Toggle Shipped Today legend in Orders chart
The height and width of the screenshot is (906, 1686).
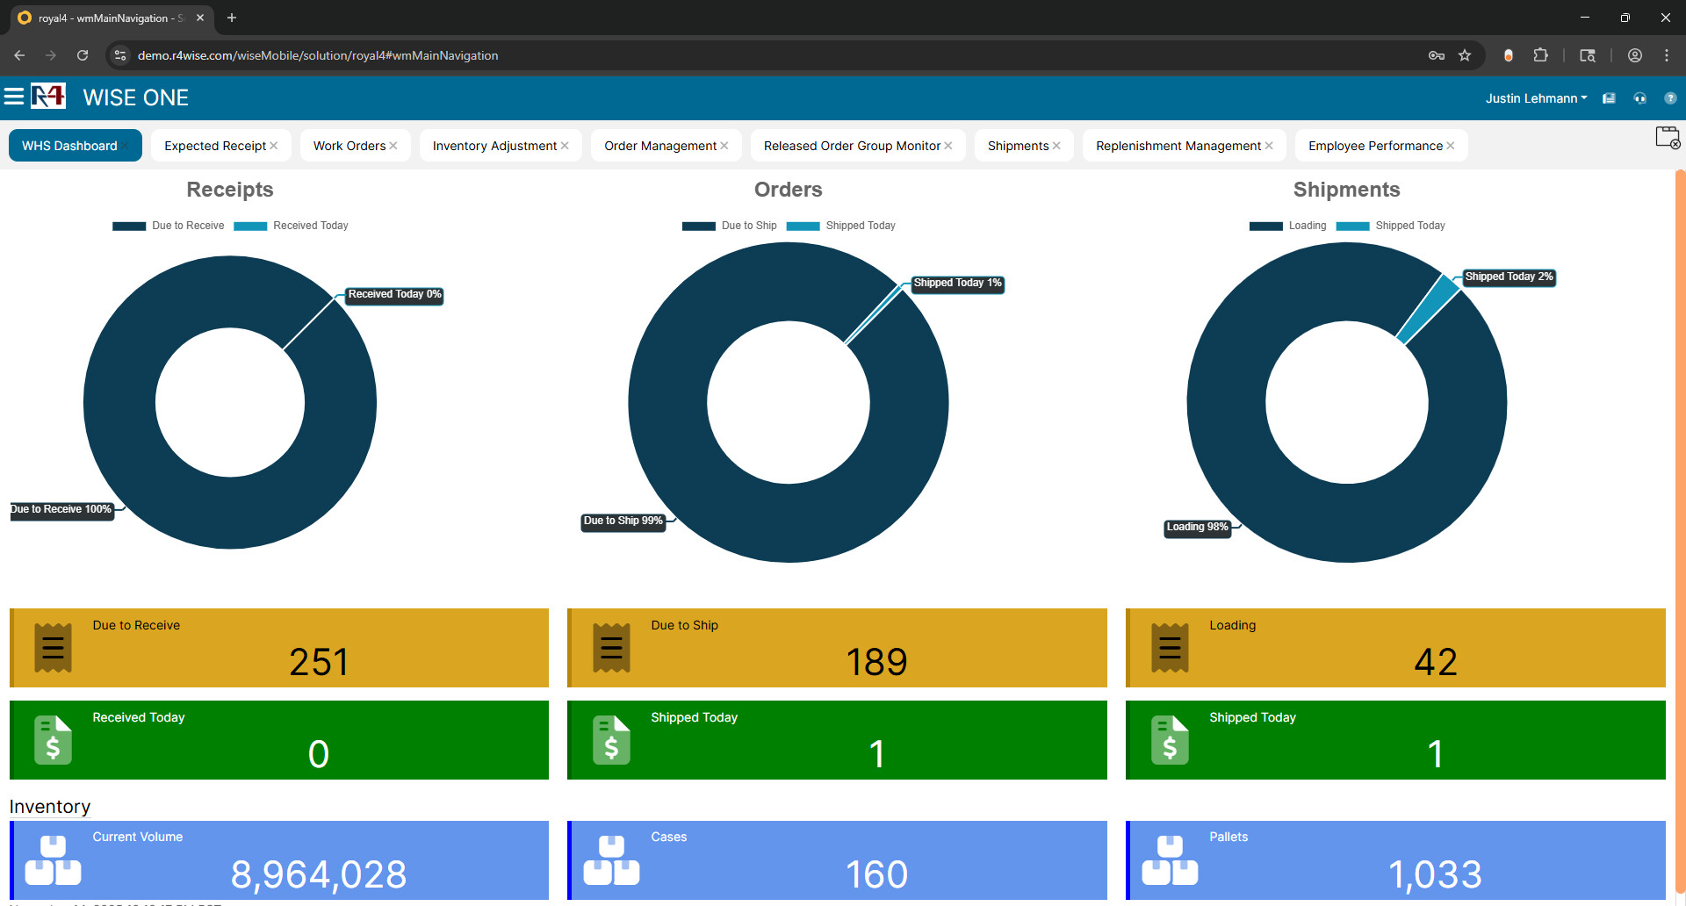click(841, 226)
